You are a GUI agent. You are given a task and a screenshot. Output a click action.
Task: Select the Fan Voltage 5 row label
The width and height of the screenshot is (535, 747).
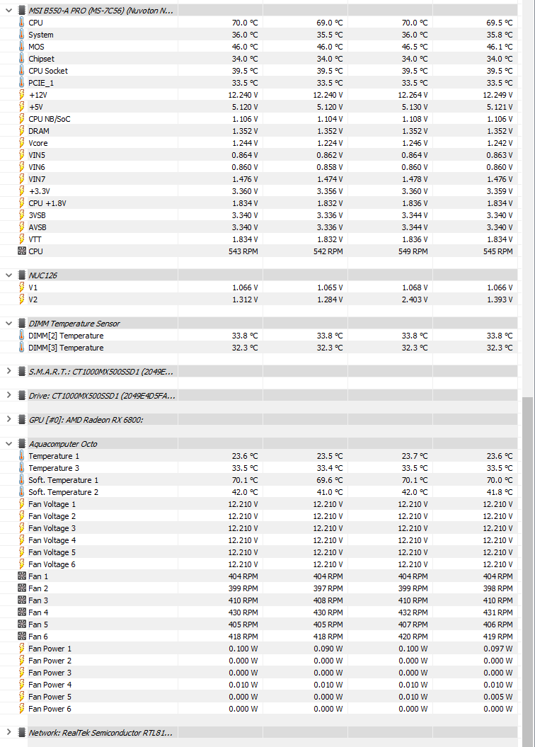(52, 552)
